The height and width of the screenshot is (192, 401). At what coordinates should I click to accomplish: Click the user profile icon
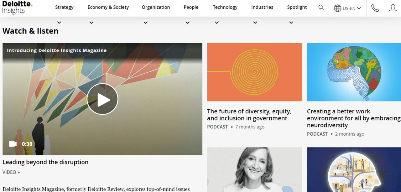coord(393,8)
